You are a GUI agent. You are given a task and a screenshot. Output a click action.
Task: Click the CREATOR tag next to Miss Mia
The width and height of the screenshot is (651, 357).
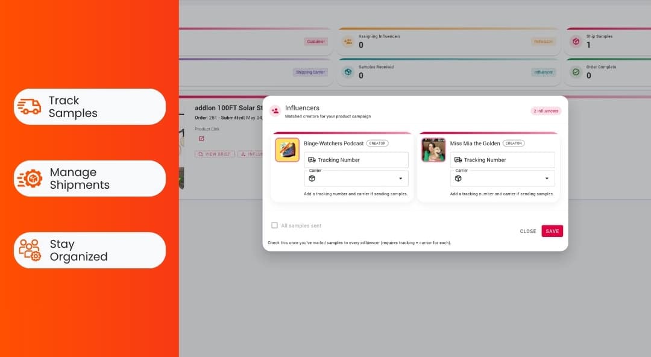(x=514, y=144)
